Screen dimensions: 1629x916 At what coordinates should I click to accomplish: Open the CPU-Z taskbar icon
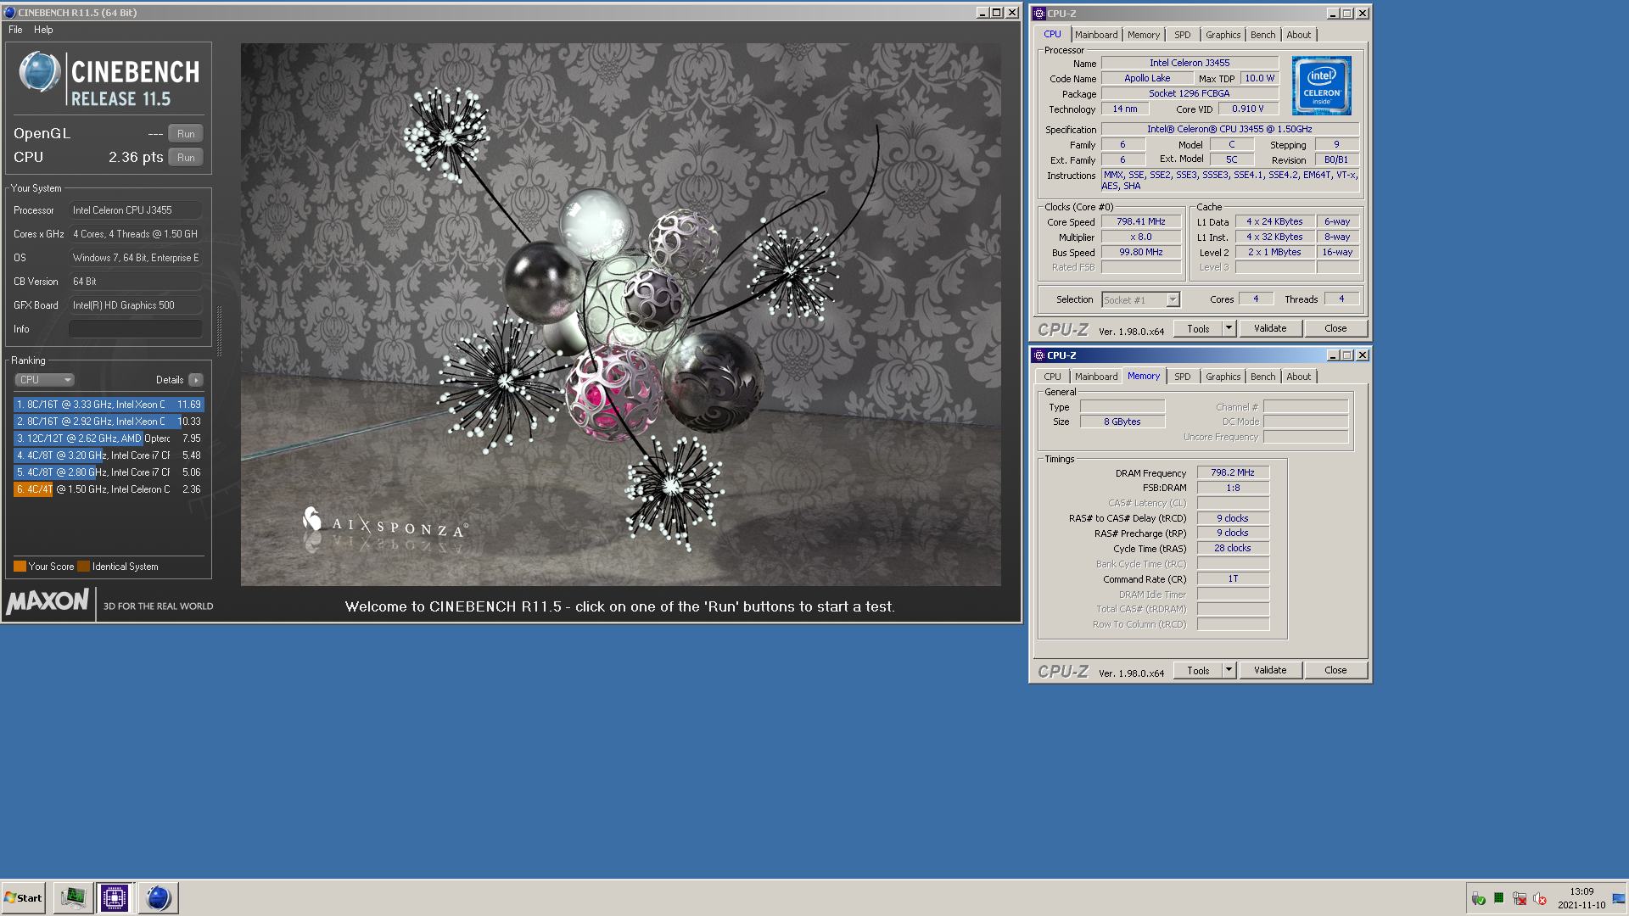coord(114,898)
